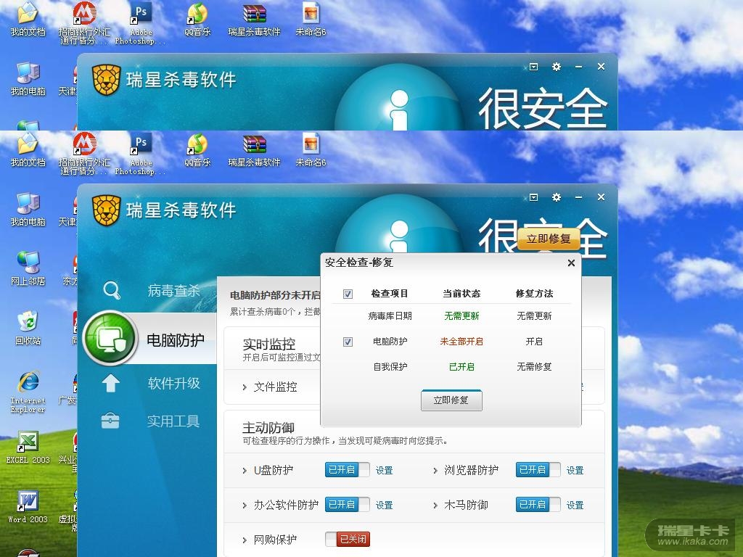Open the 病毒查杀 magnifier icon in sidebar
The image size is (743, 557).
[112, 290]
